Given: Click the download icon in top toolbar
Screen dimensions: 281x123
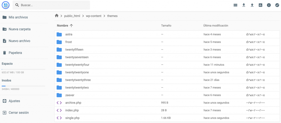Looking at the screenshot, I should (244, 5).
